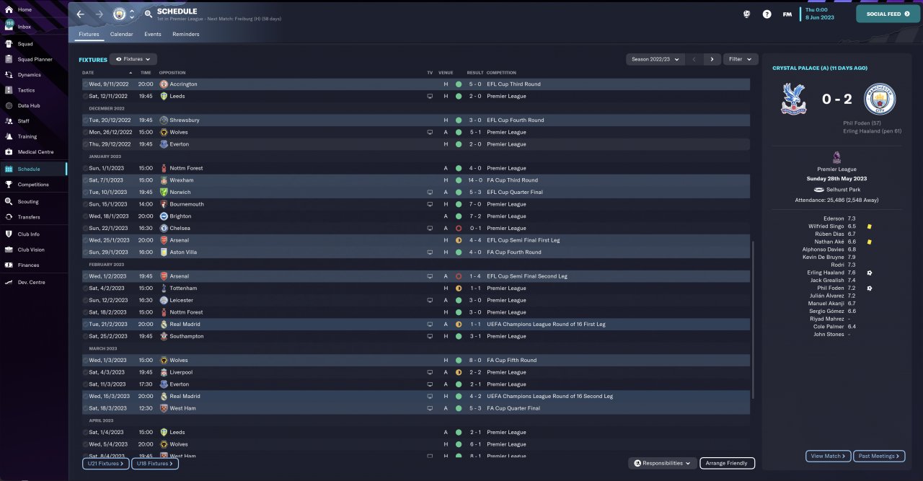The width and height of the screenshot is (923, 481).
Task: Click the club switcher up-down chevrons
Action: [x=132, y=14]
